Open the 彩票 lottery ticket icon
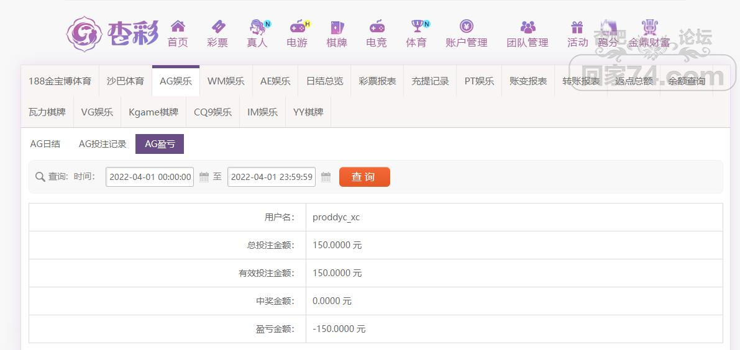 [217, 26]
